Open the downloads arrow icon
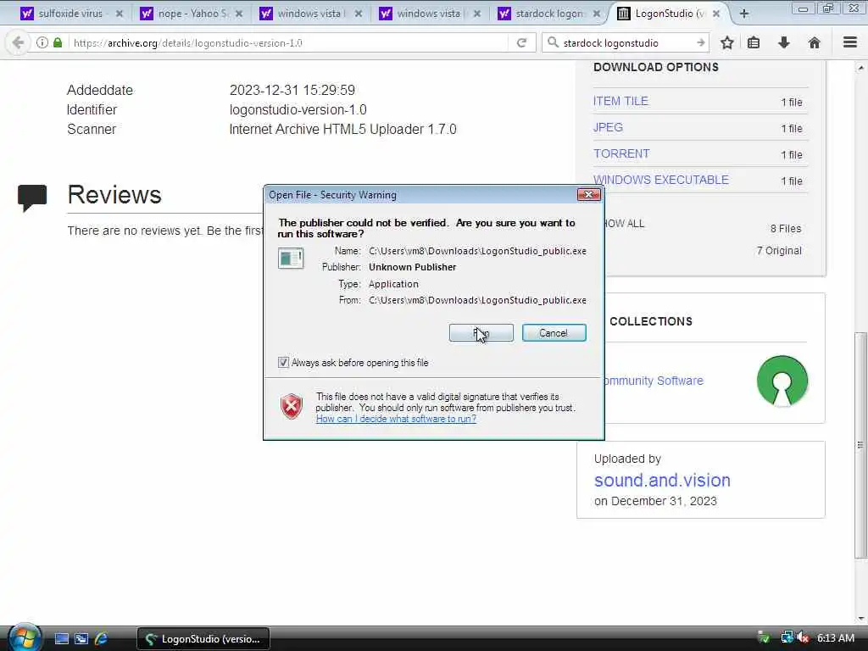This screenshot has height=651, width=868. (x=784, y=42)
